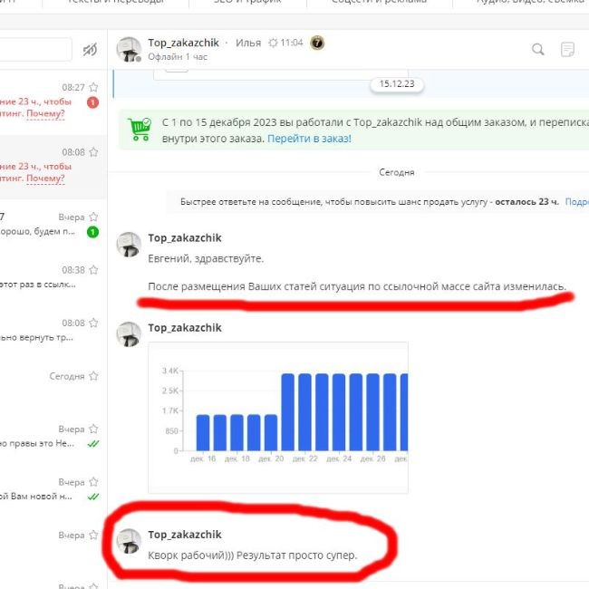This screenshot has width=589, height=589.
Task: Click the conversation search input field
Action: click(34, 50)
